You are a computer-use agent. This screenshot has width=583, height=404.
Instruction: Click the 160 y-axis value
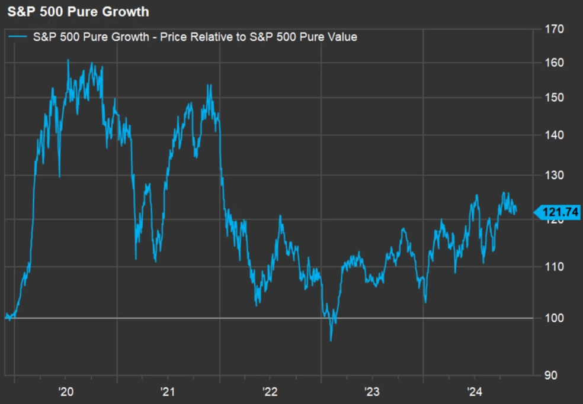click(x=554, y=62)
